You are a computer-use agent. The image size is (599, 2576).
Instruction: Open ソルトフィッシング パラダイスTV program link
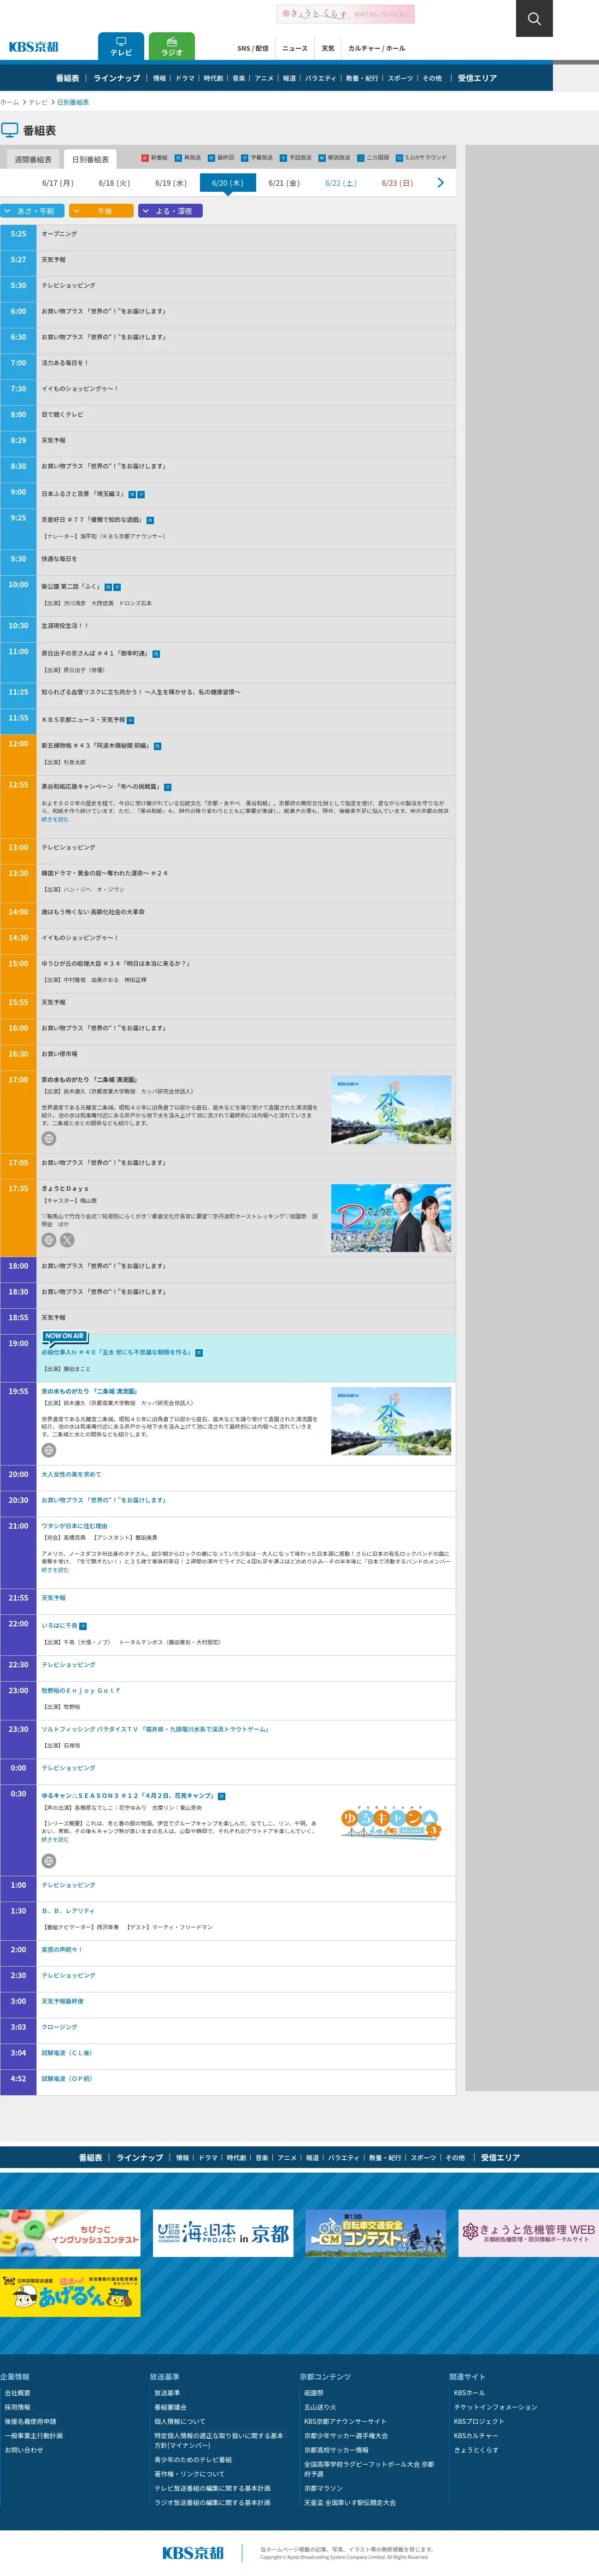[x=155, y=1729]
